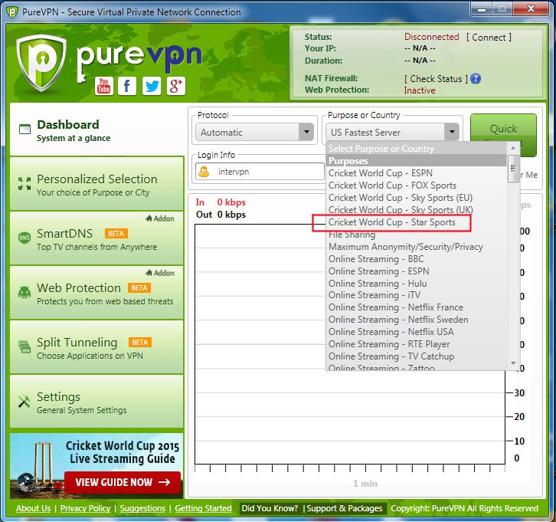The height and width of the screenshot is (522, 556).
Task: Select Online Streaming - Netflix USA
Action: pyautogui.click(x=417, y=332)
